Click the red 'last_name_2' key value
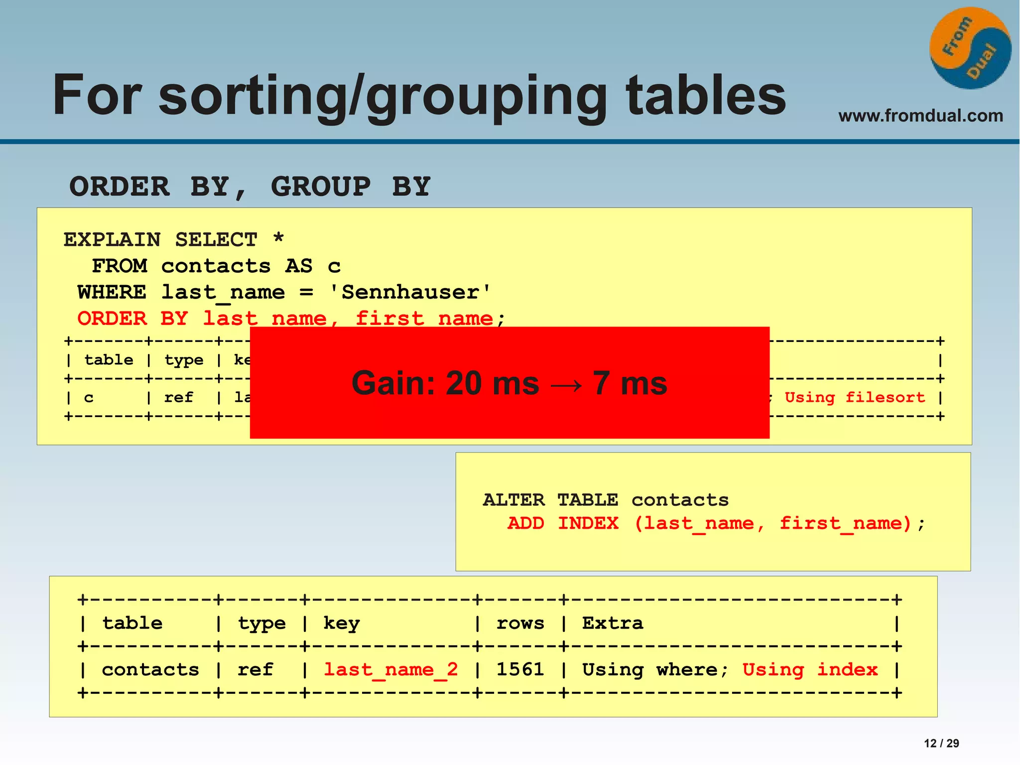 coord(391,670)
